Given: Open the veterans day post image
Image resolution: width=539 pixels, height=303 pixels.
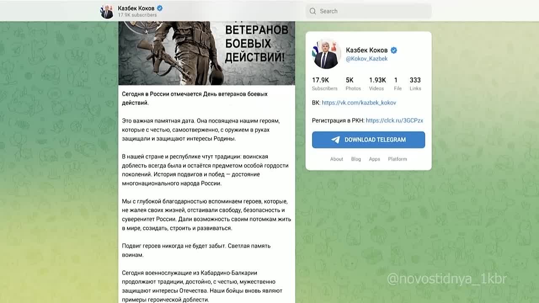Looking at the screenshot, I should point(207,53).
